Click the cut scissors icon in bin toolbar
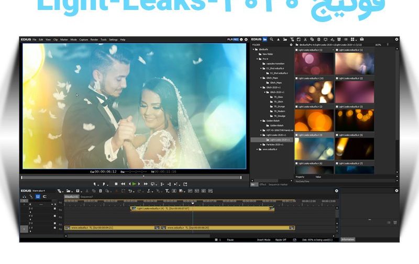The height and width of the screenshot is (264, 419). pos(305,39)
